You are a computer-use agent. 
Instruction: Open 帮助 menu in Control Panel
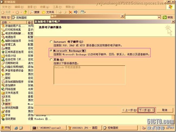point(70,7)
